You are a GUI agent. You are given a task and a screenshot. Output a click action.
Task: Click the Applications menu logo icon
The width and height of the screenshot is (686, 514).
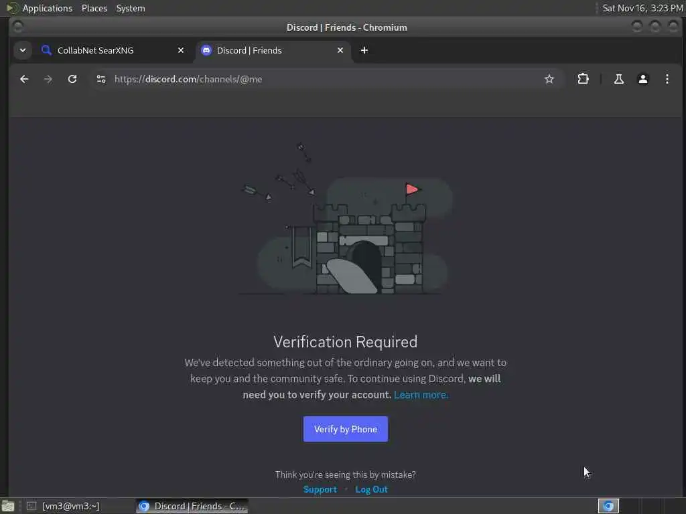(12, 8)
